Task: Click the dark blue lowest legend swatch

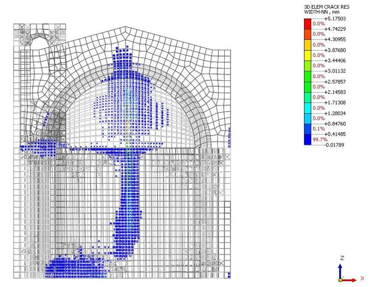Action: (307, 139)
